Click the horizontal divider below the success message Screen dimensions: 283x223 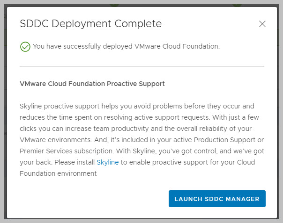[x=142, y=66]
